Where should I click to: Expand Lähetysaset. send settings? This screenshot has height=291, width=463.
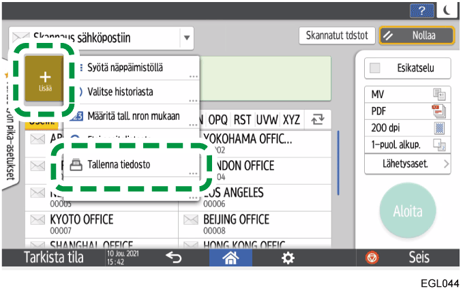click(408, 164)
